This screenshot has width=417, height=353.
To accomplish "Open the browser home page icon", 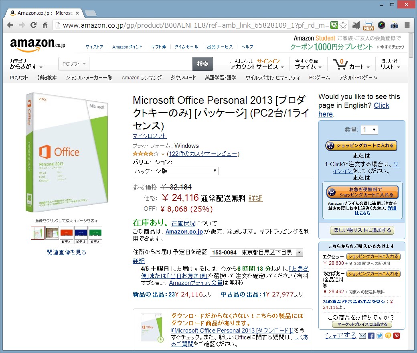I will coord(45,25).
